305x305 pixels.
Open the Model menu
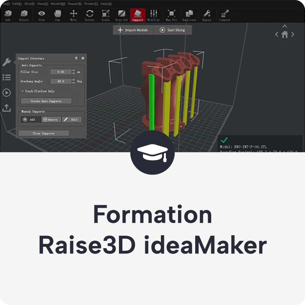[58, 4]
